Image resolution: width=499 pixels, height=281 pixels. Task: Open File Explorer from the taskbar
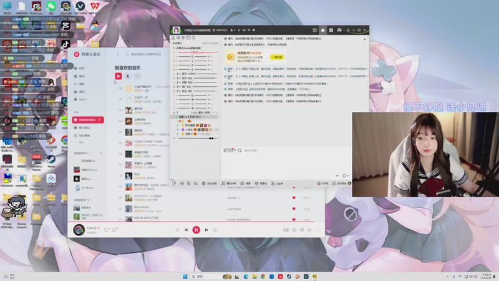coord(254,277)
